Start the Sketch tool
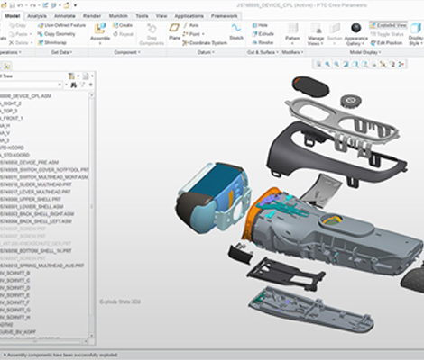 tap(236, 31)
